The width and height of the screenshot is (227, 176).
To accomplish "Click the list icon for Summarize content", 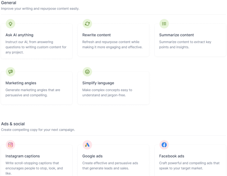I will point(164,24).
